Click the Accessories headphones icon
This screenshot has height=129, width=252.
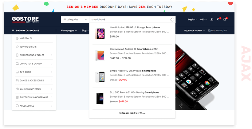17,106
